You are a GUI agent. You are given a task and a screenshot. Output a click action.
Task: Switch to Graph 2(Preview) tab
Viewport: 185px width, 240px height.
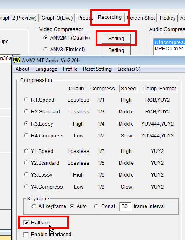[x=18, y=18]
